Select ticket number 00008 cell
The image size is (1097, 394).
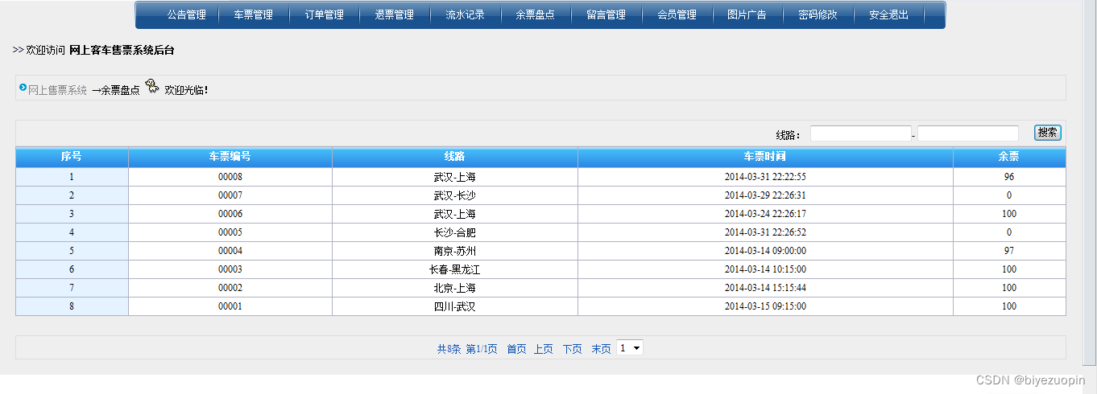pos(230,177)
